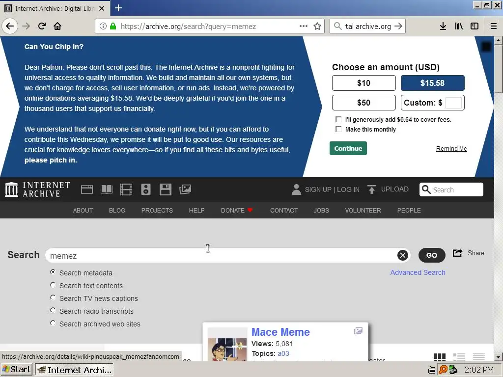Viewport: 503px width, 377px height.
Task: Bookmark this page with the star icon
Action: [x=317, y=26]
